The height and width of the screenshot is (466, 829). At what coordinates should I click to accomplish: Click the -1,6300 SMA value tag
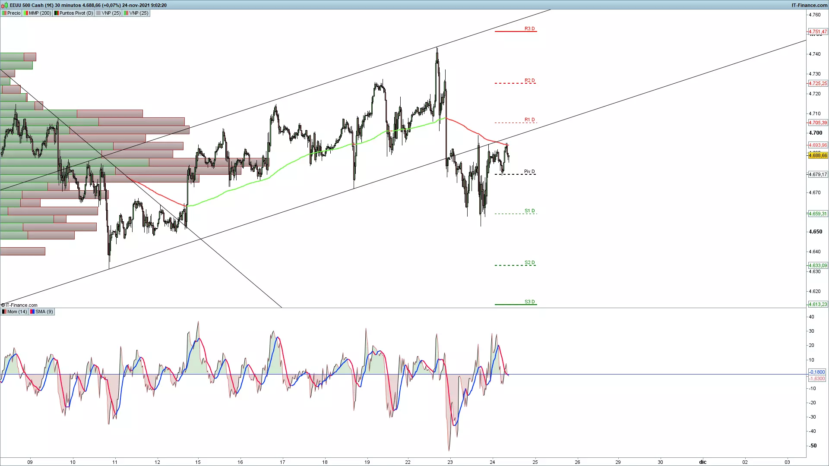tap(816, 378)
